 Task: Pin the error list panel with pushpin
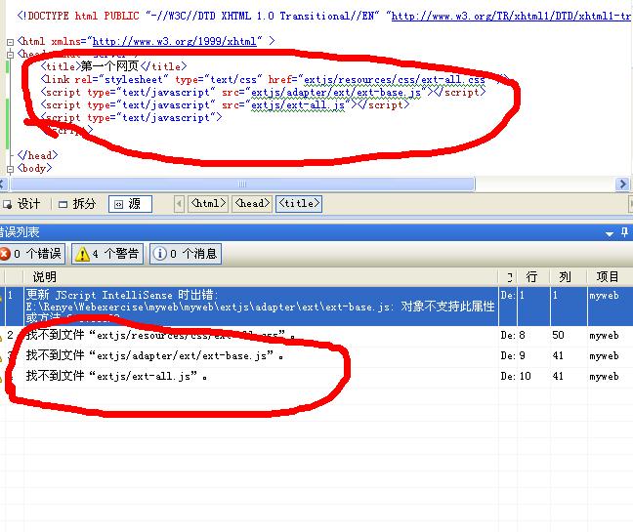pyautogui.click(x=625, y=231)
